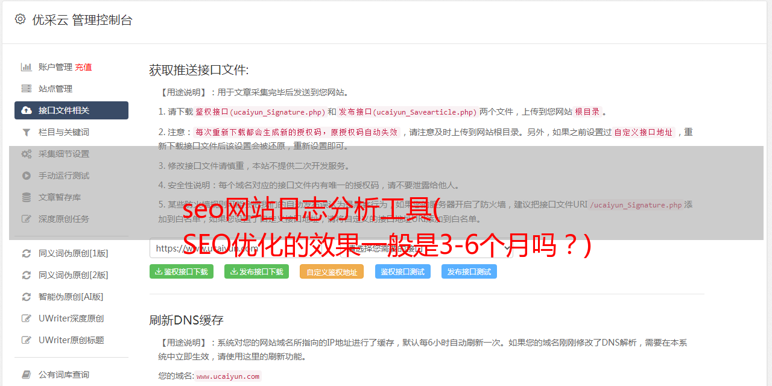This screenshot has height=386, width=772.
Task: Expand the 请选择您需要的接口 dropdown
Action: [426, 248]
